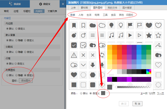Viewport: 167px width, 109px height.
Task: Pick the filled checkmark box icon
Action: coord(74,45)
